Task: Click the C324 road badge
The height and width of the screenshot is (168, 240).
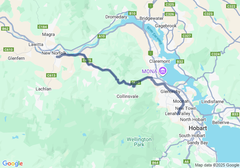Action: pos(216,54)
